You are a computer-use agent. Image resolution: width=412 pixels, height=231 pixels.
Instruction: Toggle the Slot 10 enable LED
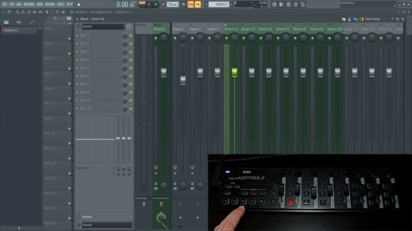131,108
